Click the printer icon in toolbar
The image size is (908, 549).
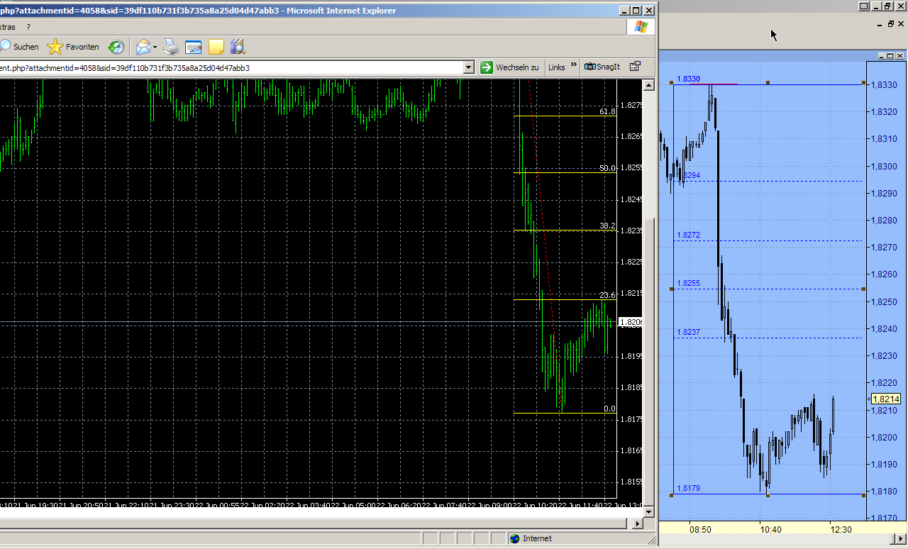(171, 47)
